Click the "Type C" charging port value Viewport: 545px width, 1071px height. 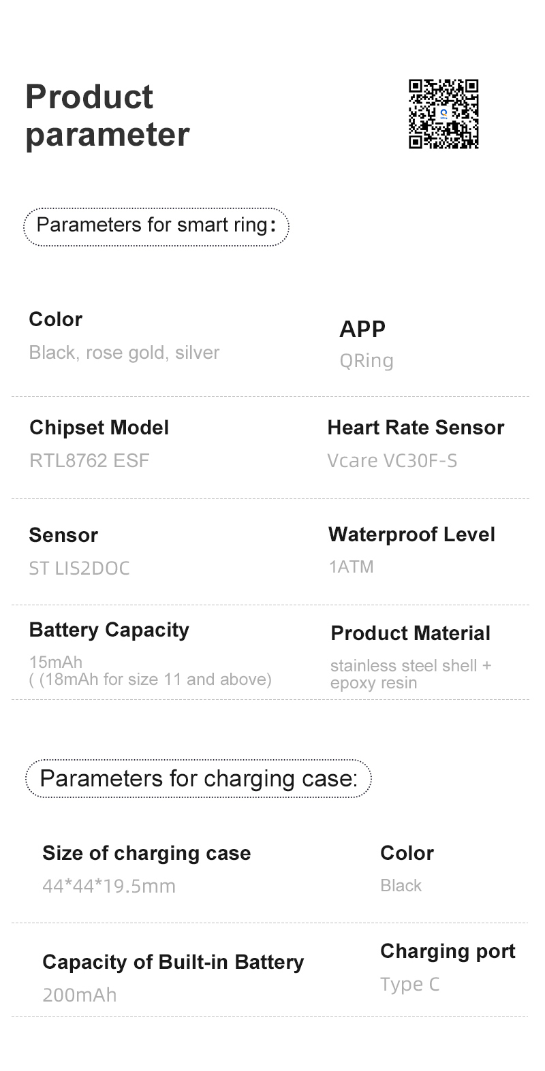pos(409,985)
